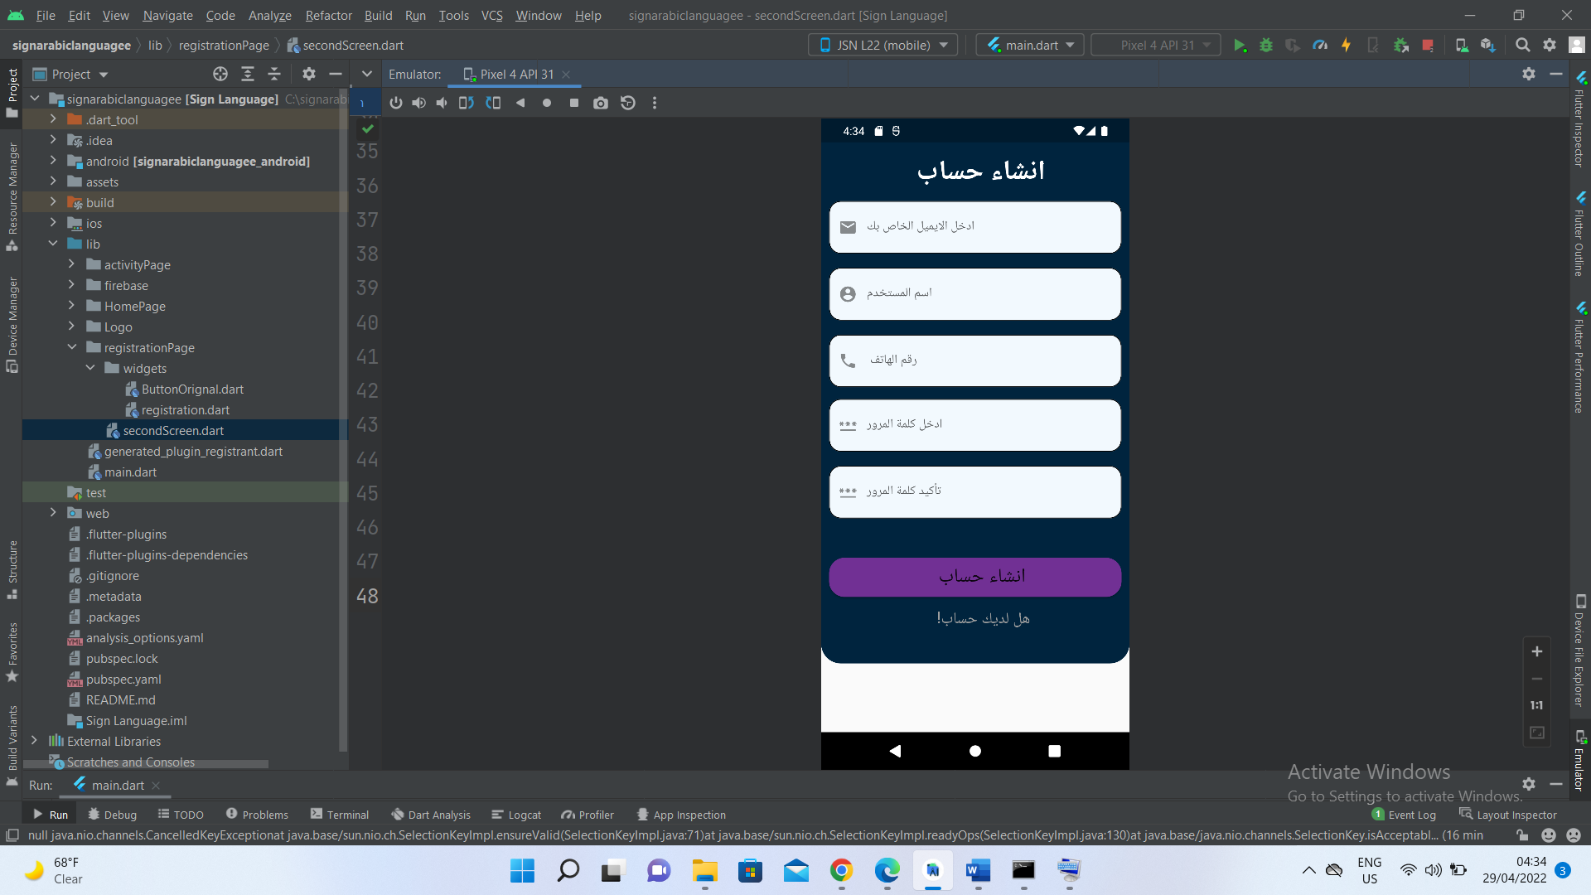Click the اسم المستخدم input field in the emulator
Viewport: 1591px width, 895px height.
coord(974,293)
